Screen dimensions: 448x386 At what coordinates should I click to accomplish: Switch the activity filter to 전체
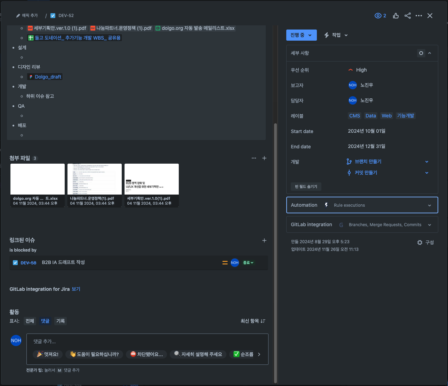coord(30,321)
